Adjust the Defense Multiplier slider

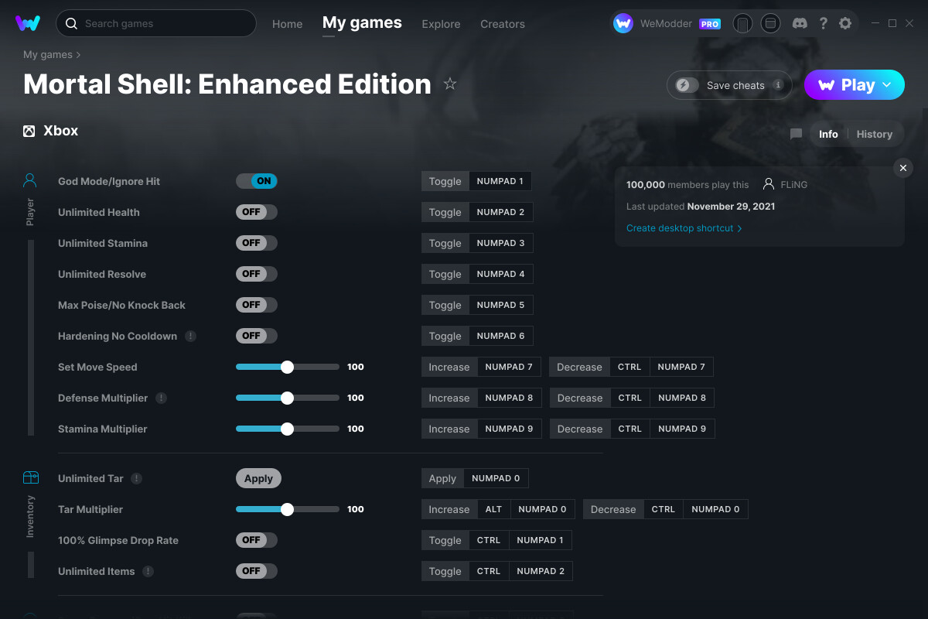(x=287, y=398)
